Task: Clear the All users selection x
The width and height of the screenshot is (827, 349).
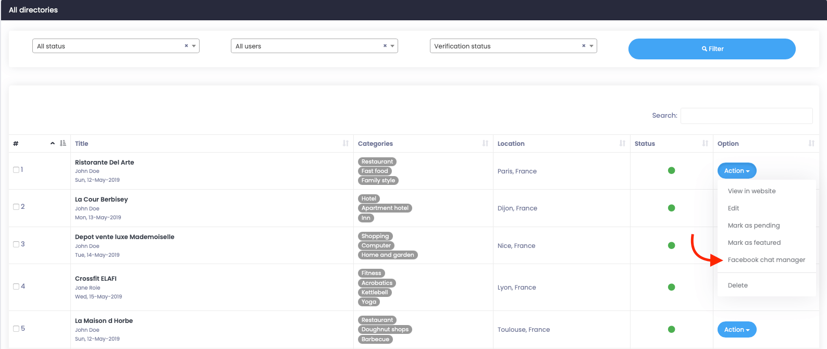Action: click(385, 46)
